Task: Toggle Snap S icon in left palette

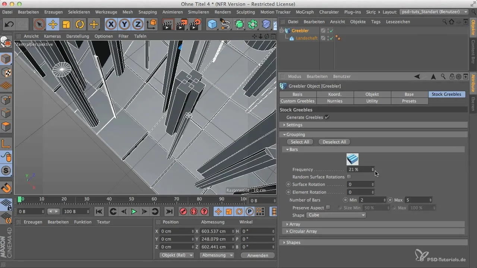Action: coord(6,170)
